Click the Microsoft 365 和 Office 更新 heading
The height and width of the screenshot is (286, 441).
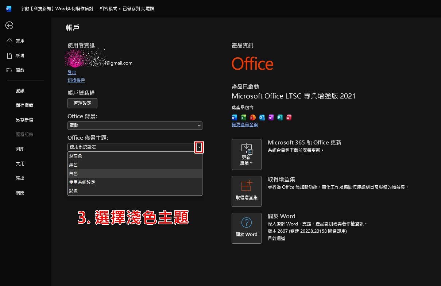coord(305,143)
